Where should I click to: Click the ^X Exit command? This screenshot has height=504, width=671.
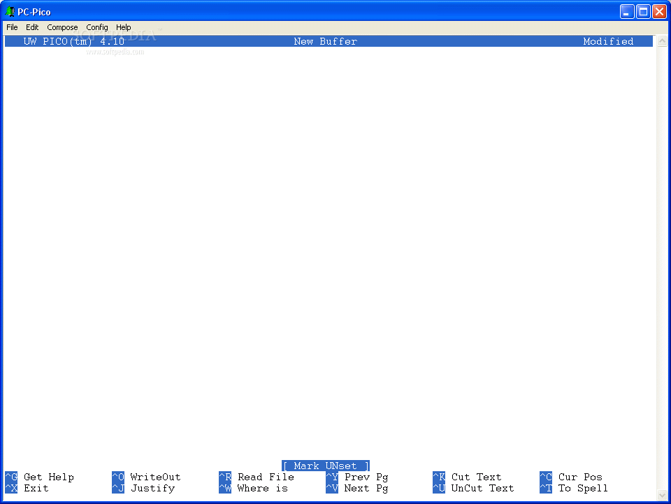[x=27, y=488]
